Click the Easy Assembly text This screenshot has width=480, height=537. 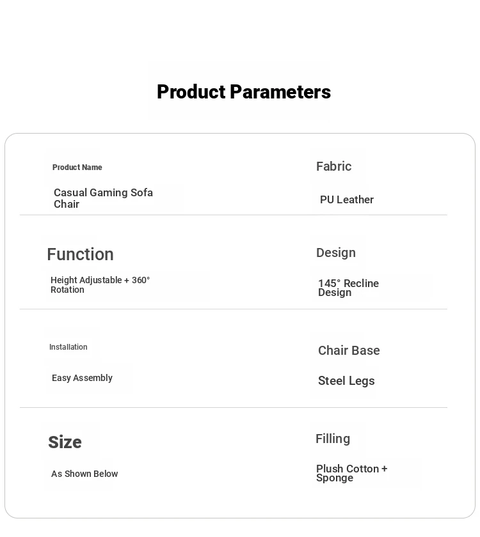point(82,378)
